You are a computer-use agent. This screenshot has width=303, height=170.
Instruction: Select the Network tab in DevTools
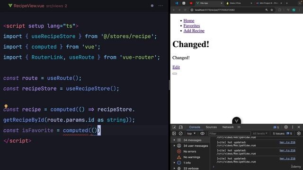point(228,127)
